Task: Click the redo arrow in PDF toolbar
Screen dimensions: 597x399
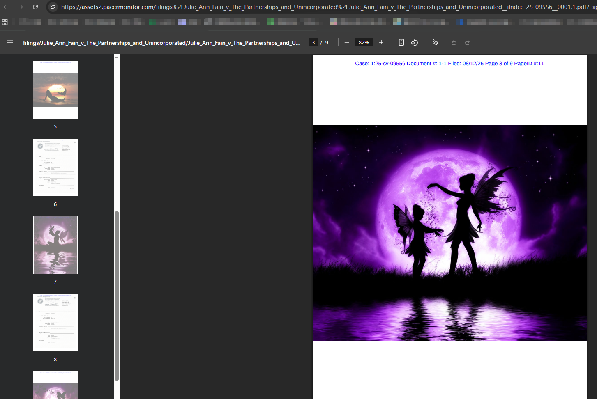Action: [467, 43]
